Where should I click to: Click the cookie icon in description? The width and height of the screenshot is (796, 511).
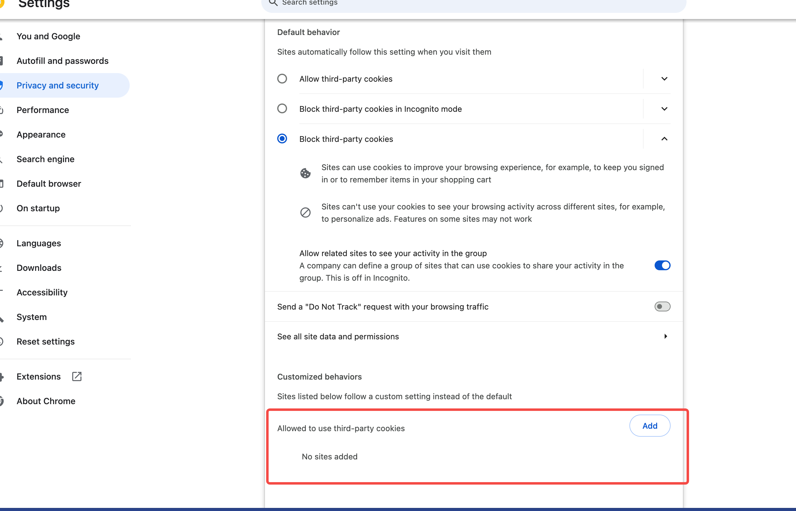point(305,173)
